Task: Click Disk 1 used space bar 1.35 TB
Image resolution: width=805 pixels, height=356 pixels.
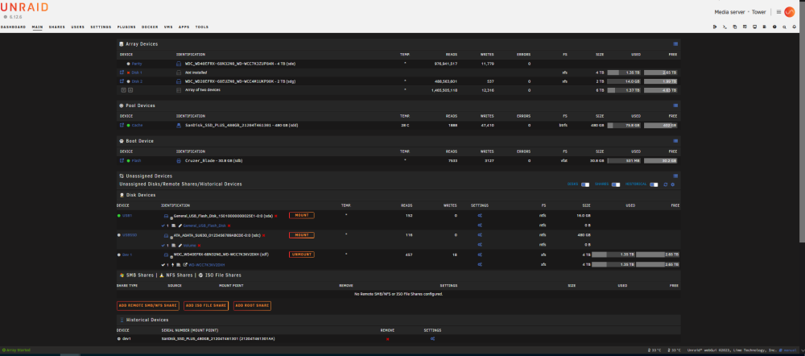Action: coord(625,72)
